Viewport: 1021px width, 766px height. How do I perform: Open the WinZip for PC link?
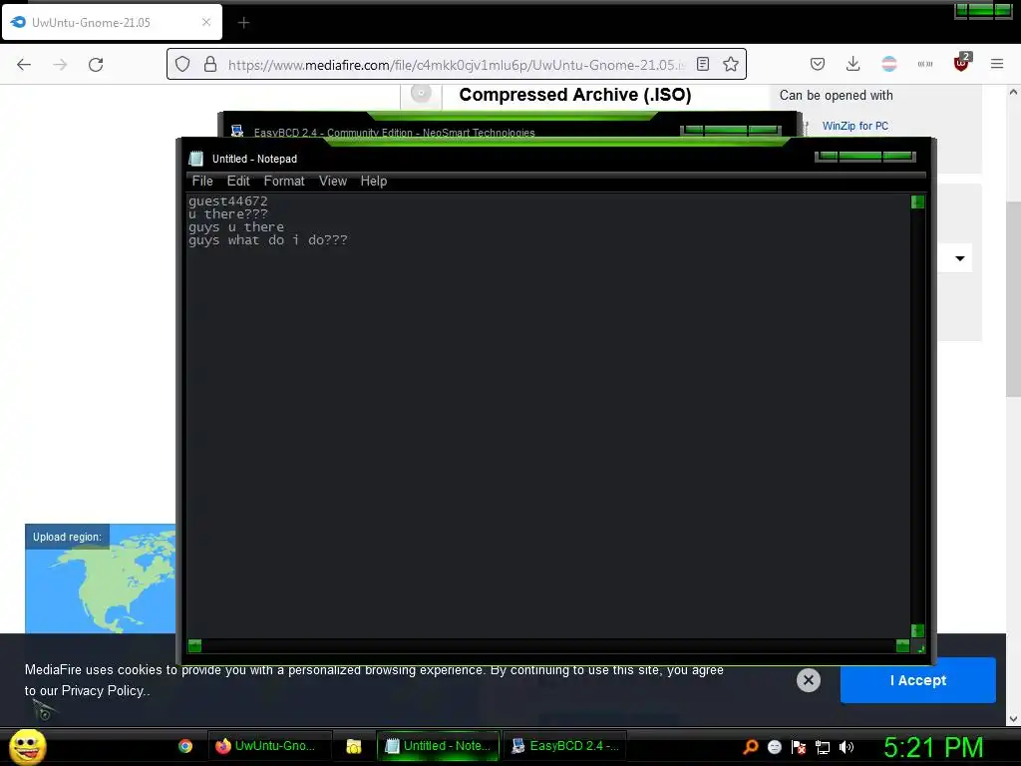pyautogui.click(x=854, y=126)
